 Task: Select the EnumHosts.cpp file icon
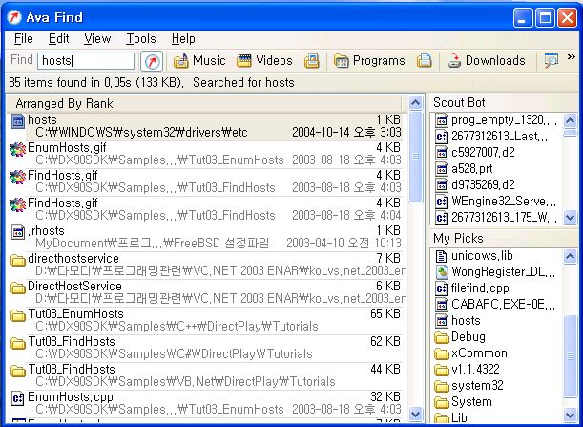(x=18, y=398)
